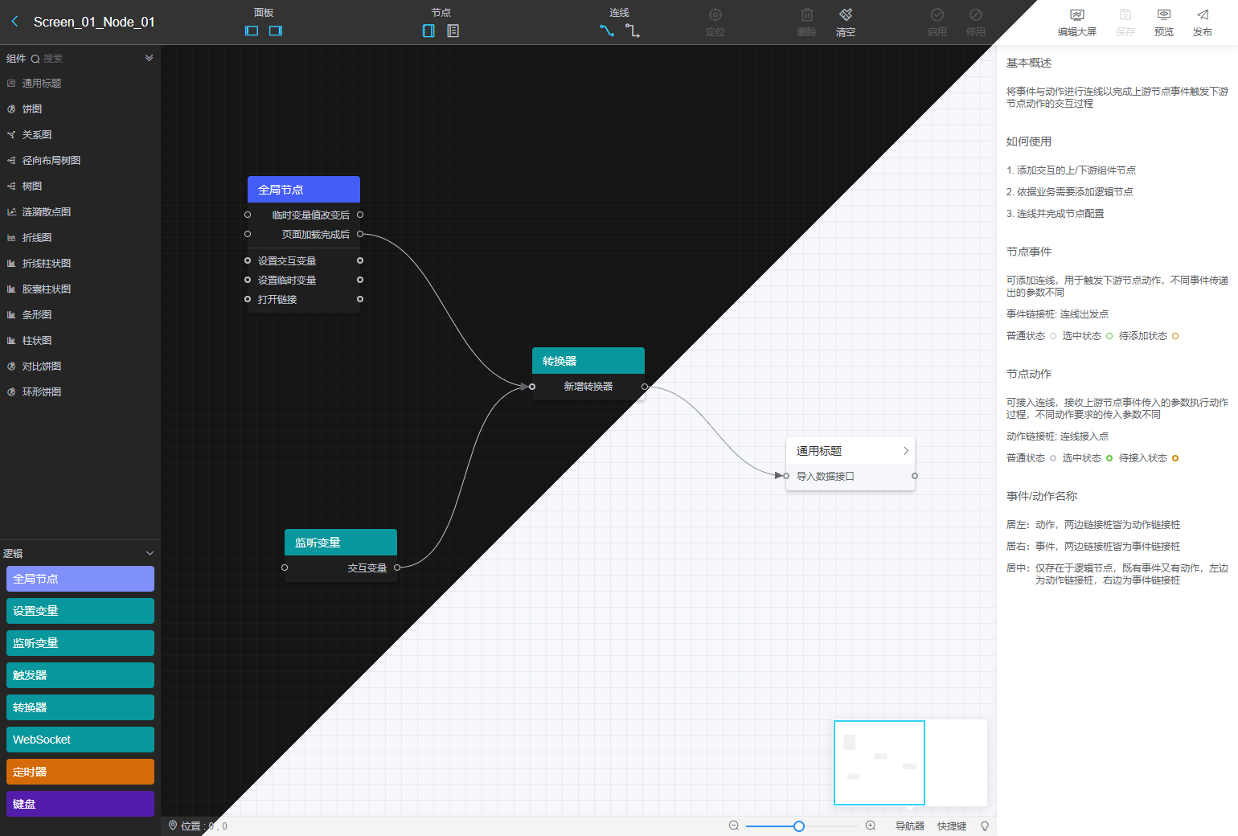1238x836 pixels.
Task: Switch nodes to collapsed list view icon
Action: tap(453, 31)
